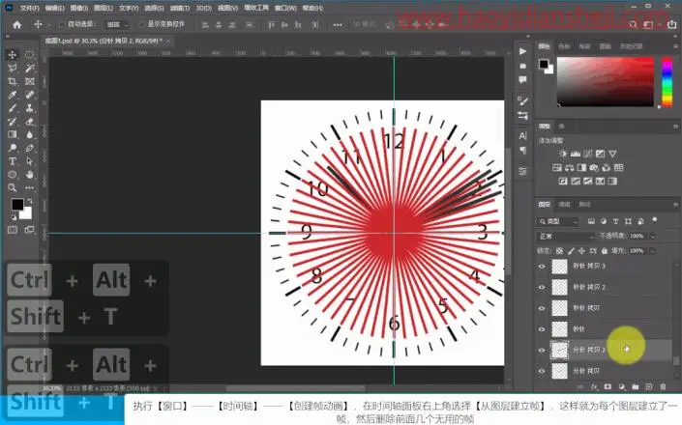
Task: Hide the 秒针 拷贝 layer
Action: click(542, 308)
